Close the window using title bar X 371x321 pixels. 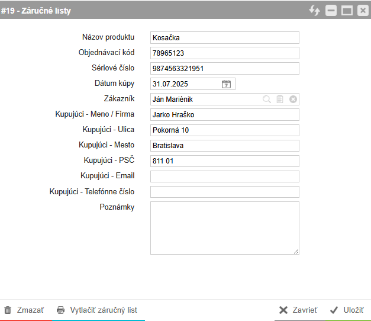(x=362, y=11)
